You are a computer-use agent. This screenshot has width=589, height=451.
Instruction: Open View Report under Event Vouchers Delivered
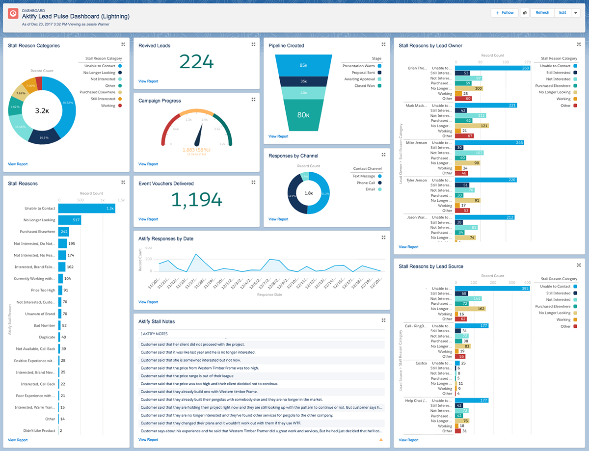coord(148,219)
